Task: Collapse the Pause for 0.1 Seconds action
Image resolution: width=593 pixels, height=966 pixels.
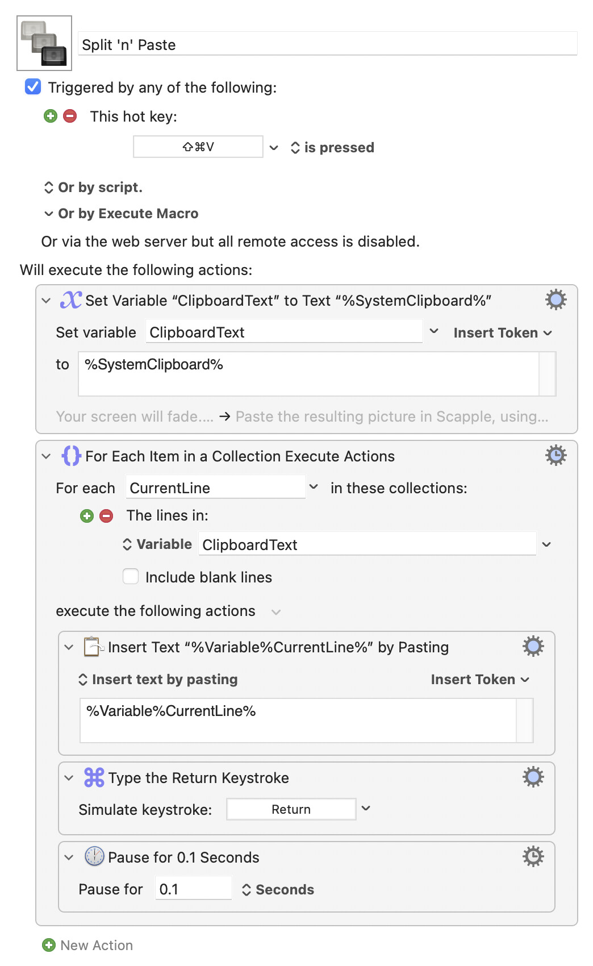Action: (x=69, y=857)
